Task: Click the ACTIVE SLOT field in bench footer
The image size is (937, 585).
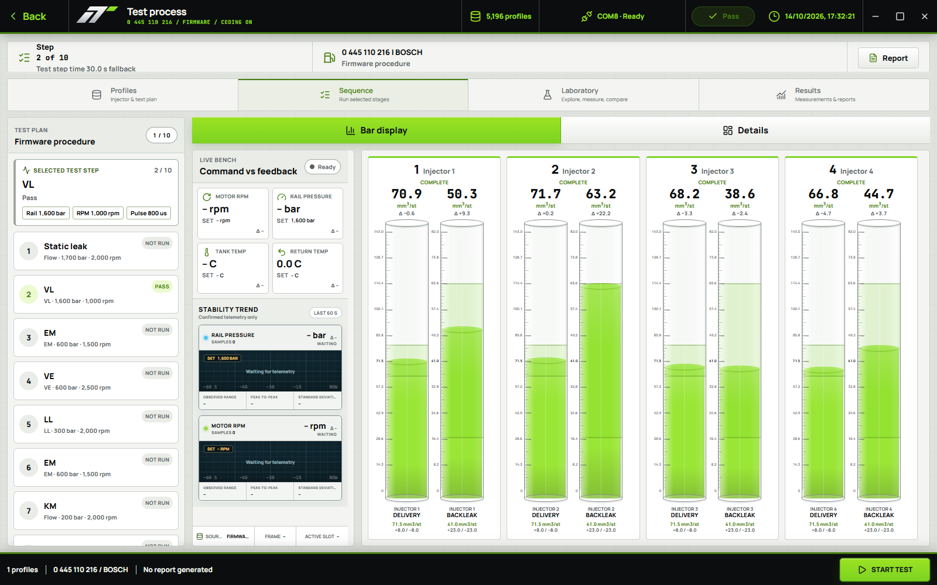Action: [x=322, y=536]
